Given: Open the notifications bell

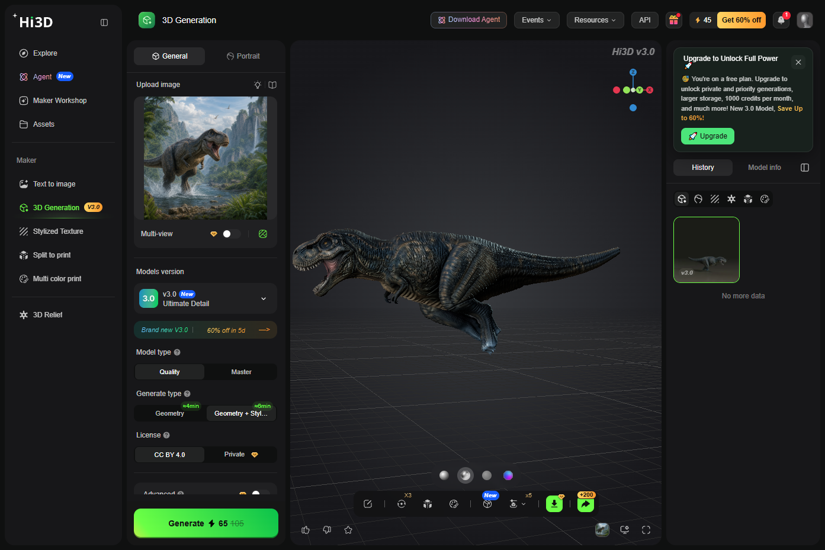Looking at the screenshot, I should click(781, 20).
